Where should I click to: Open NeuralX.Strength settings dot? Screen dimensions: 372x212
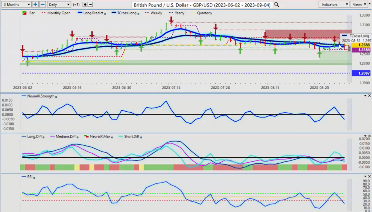[56, 96]
